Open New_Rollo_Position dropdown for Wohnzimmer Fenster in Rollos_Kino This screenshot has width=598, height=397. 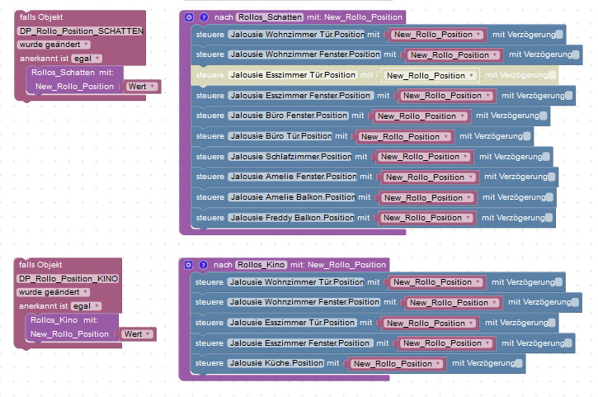tap(453, 303)
